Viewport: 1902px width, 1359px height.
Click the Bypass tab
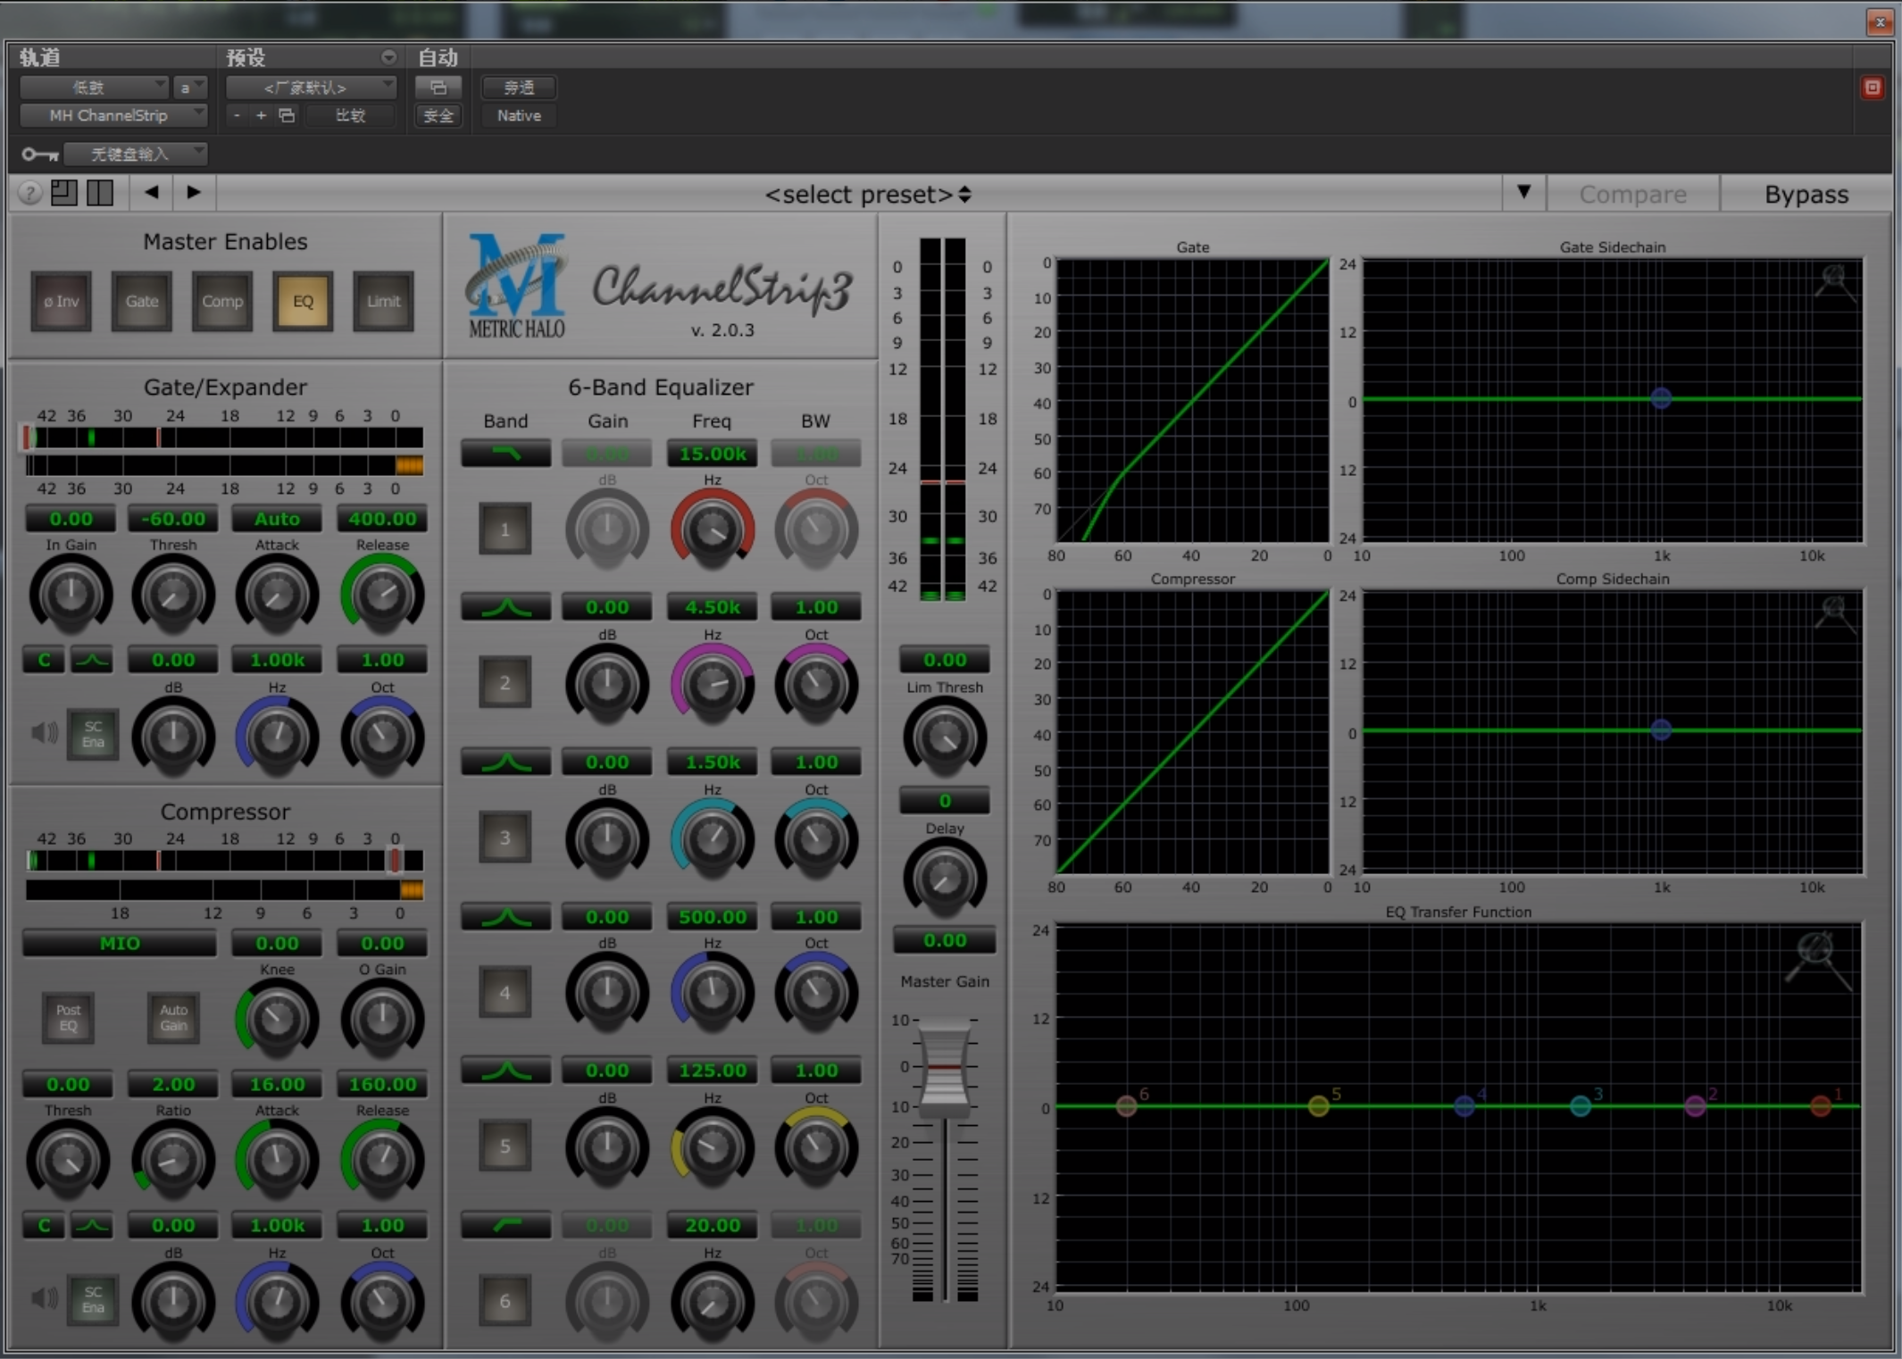[x=1806, y=194]
